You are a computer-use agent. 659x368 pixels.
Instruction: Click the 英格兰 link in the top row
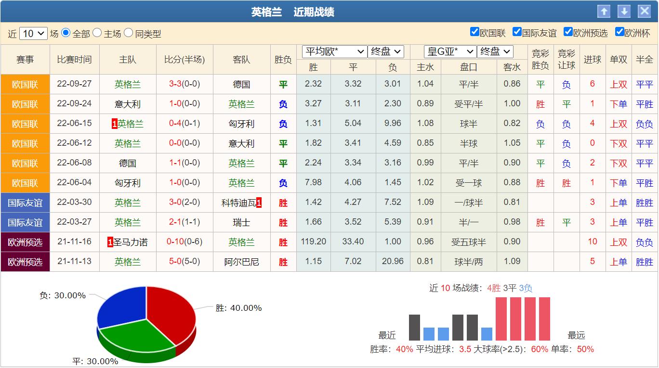point(127,84)
